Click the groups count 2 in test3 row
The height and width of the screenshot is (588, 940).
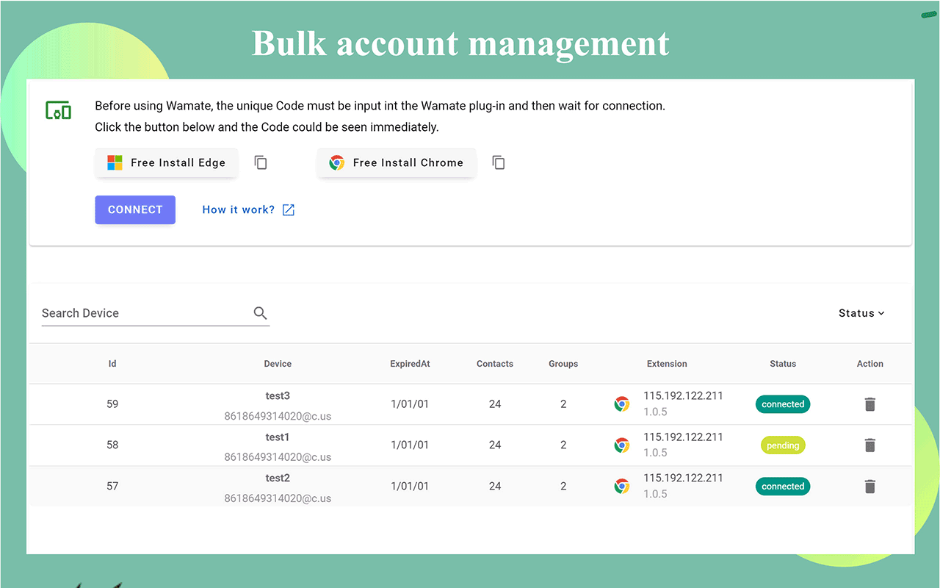point(563,404)
